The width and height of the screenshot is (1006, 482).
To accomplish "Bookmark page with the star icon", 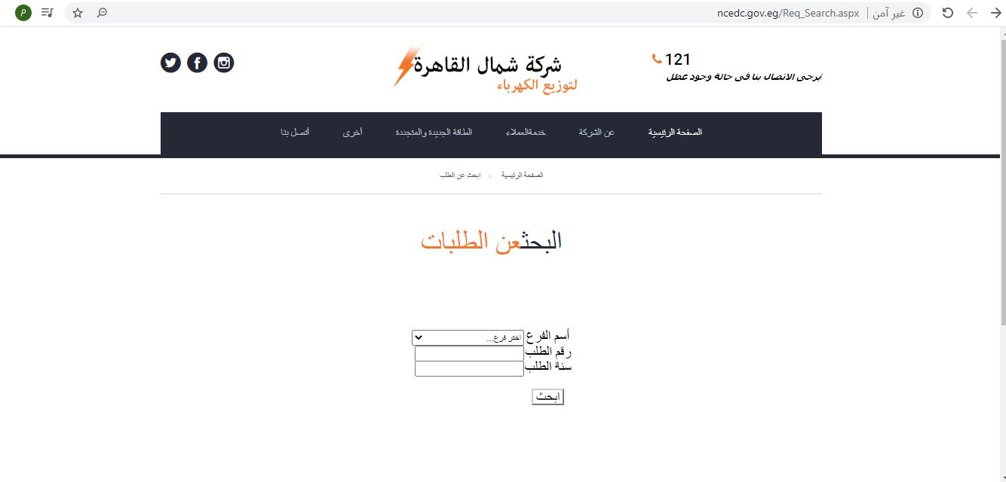I will (x=78, y=13).
